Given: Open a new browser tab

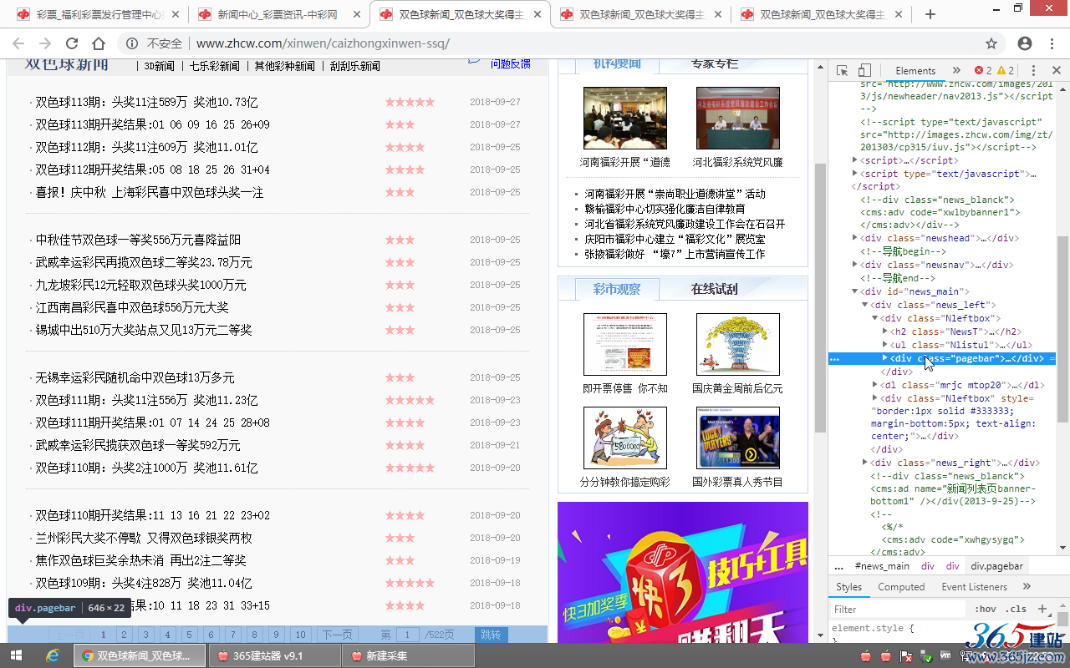Looking at the screenshot, I should point(930,14).
